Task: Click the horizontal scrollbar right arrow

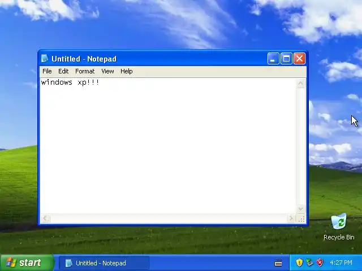Action: (291, 218)
